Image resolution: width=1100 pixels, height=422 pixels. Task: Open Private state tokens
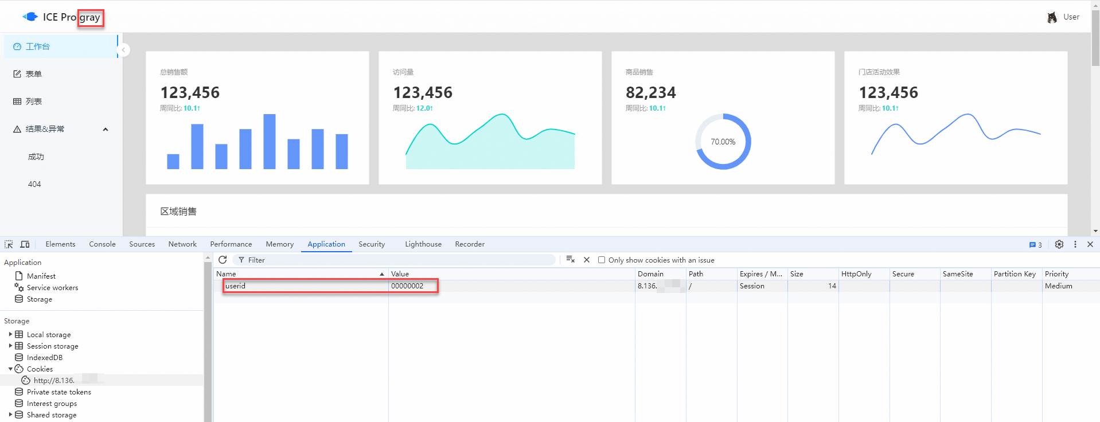[x=58, y=392]
